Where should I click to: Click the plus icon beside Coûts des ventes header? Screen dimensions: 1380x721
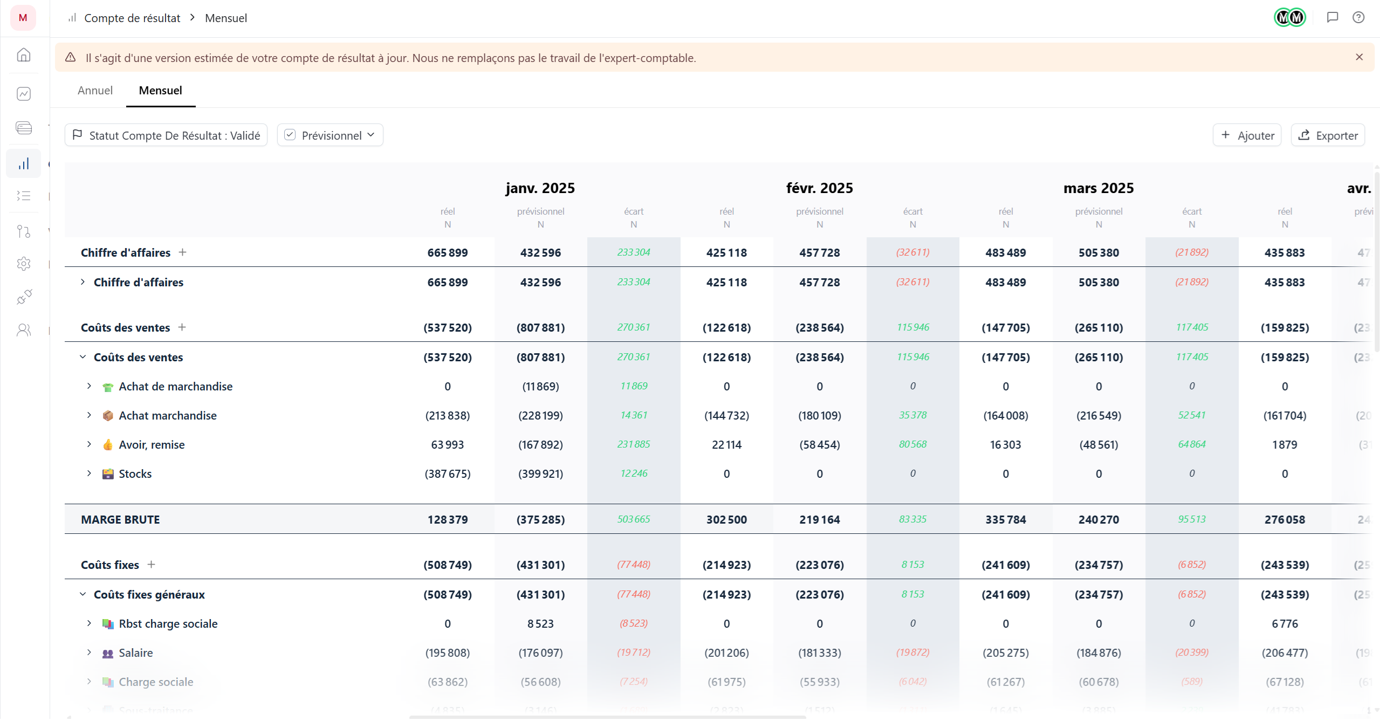pyautogui.click(x=182, y=327)
